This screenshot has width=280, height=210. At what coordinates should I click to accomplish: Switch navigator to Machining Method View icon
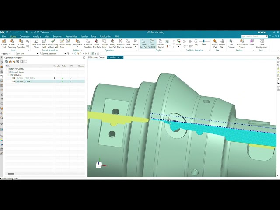tap(17, 62)
